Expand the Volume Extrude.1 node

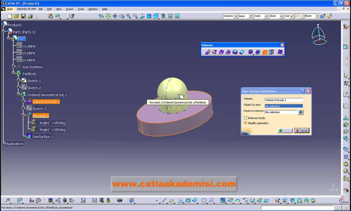(x=24, y=101)
